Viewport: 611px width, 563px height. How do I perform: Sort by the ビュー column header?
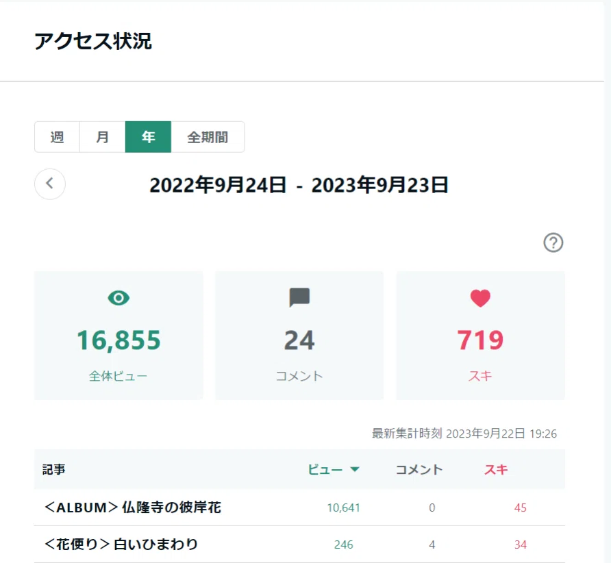[325, 469]
